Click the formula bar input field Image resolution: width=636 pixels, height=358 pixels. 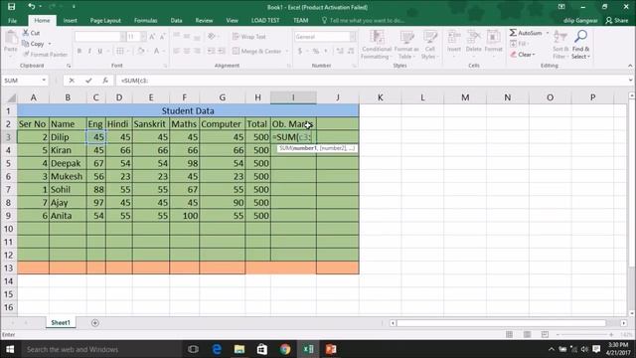(x=371, y=81)
